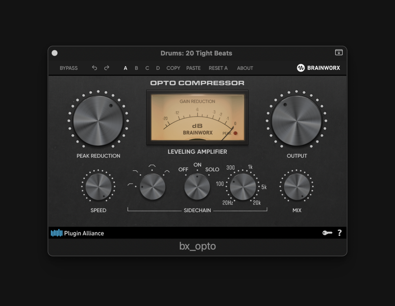Click the PASTE button
This screenshot has width=395, height=306.
click(193, 68)
